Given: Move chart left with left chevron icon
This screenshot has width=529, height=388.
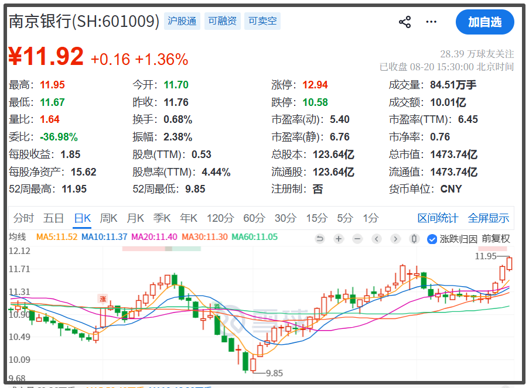Looking at the screenshot, I should (x=377, y=239).
